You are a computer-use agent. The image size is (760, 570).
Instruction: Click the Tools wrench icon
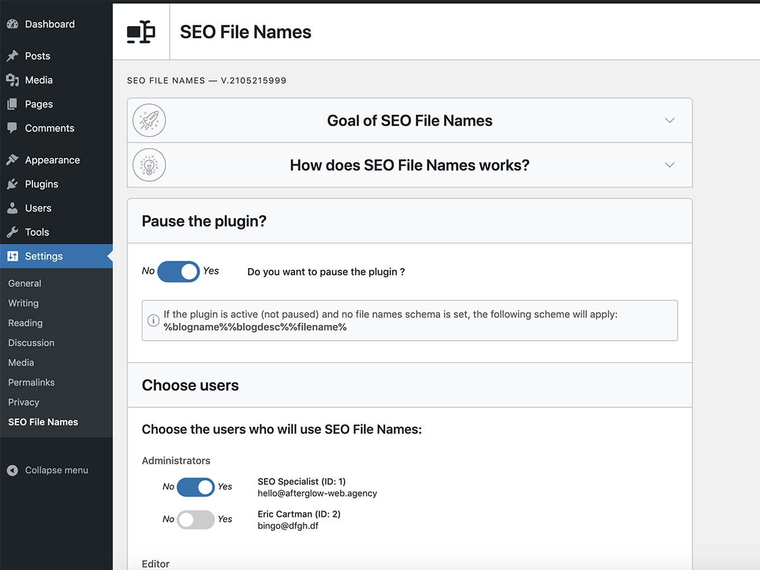coord(12,232)
